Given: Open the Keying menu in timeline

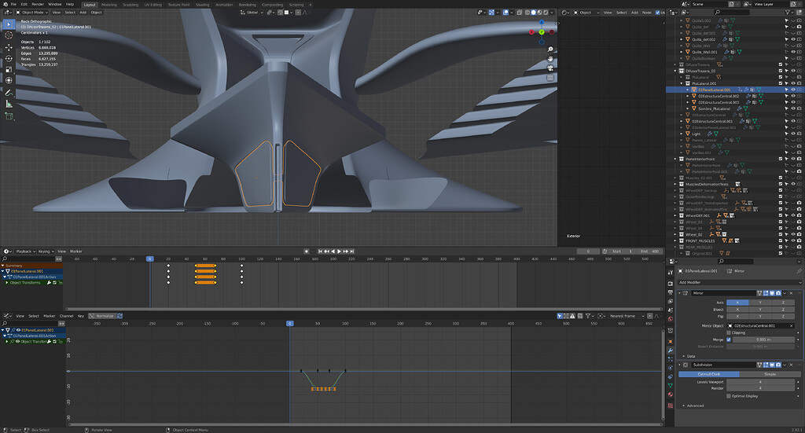Looking at the screenshot, I should [x=46, y=251].
